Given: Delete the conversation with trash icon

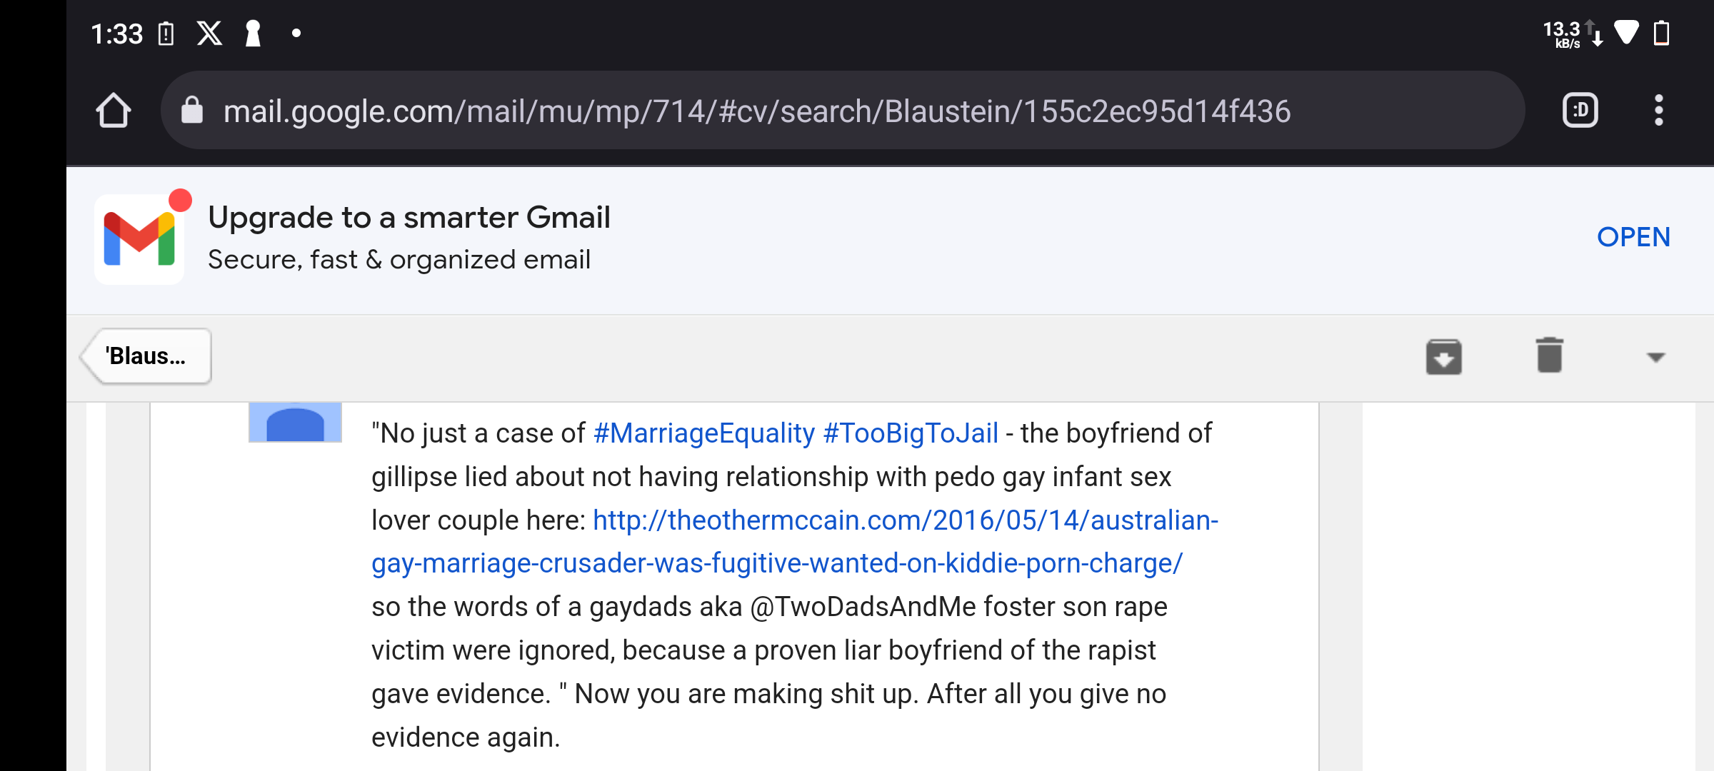Looking at the screenshot, I should tap(1549, 356).
